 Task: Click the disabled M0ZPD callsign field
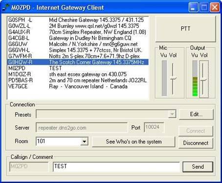29,166
